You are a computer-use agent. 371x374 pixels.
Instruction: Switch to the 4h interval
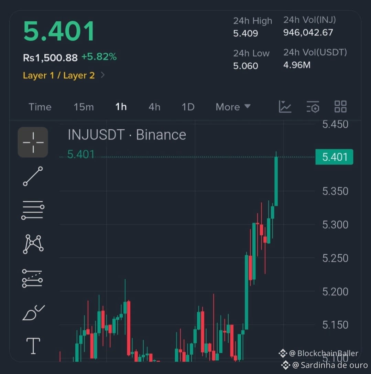154,107
